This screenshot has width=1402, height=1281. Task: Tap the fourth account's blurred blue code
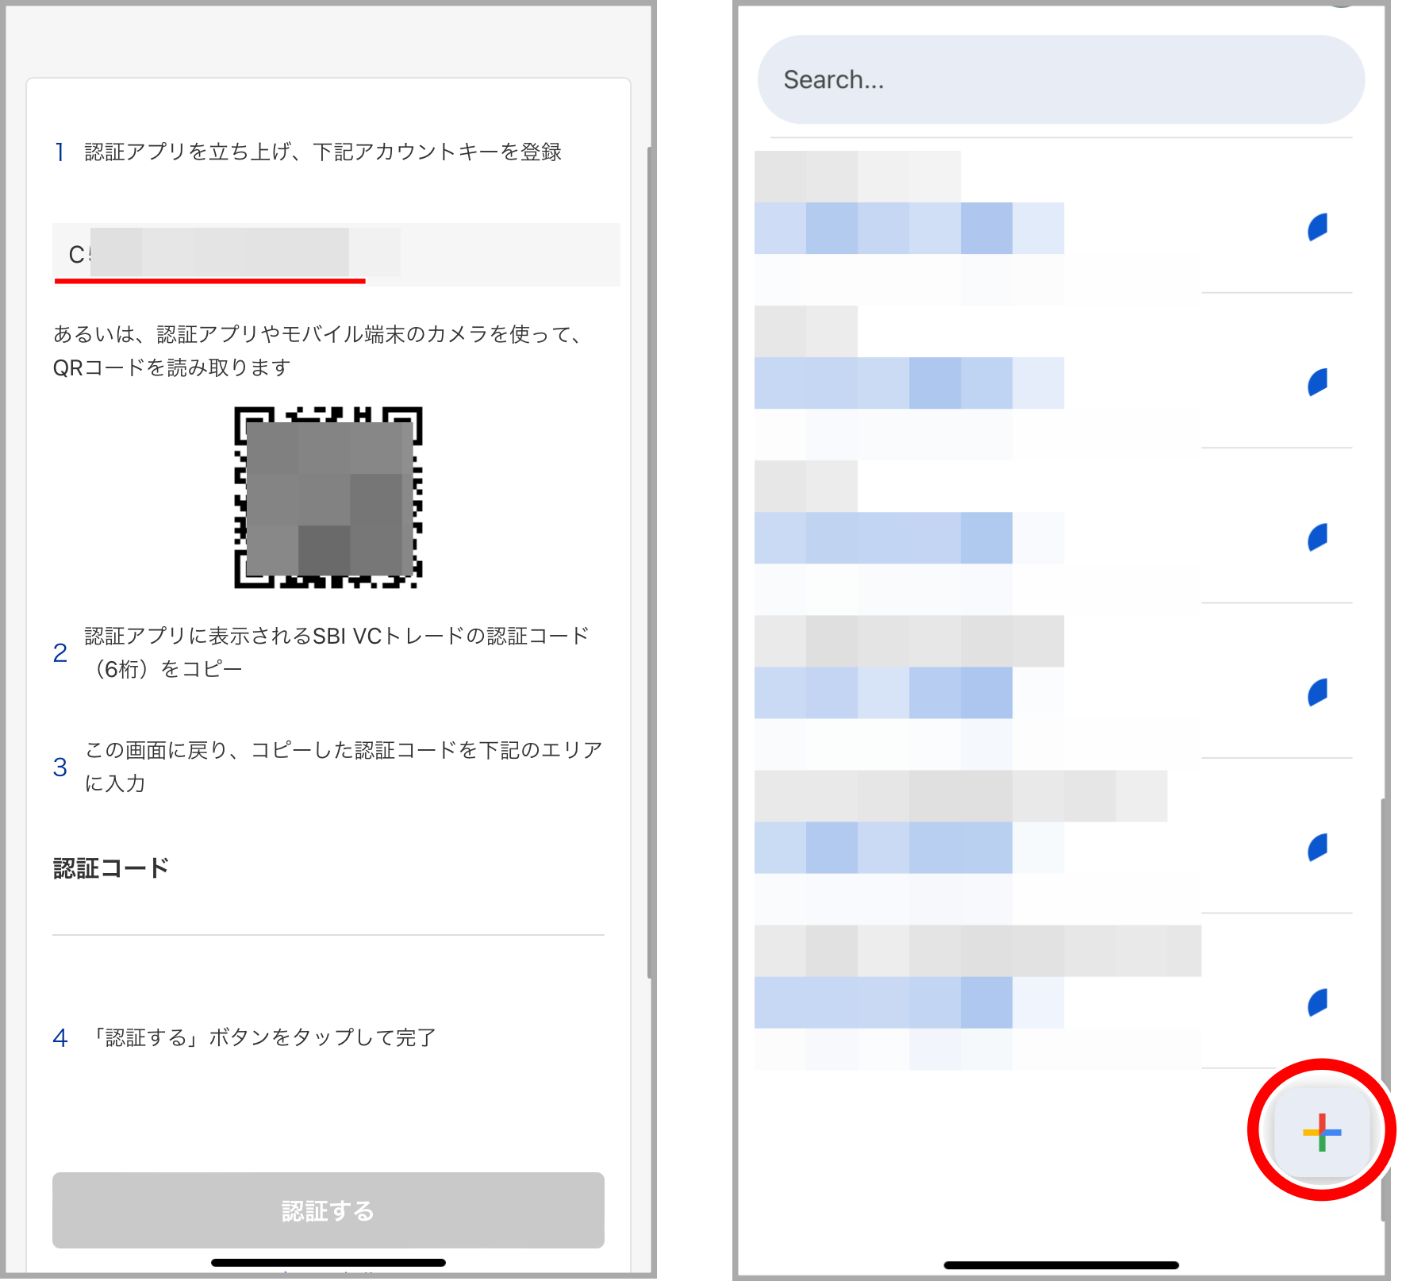tap(882, 693)
